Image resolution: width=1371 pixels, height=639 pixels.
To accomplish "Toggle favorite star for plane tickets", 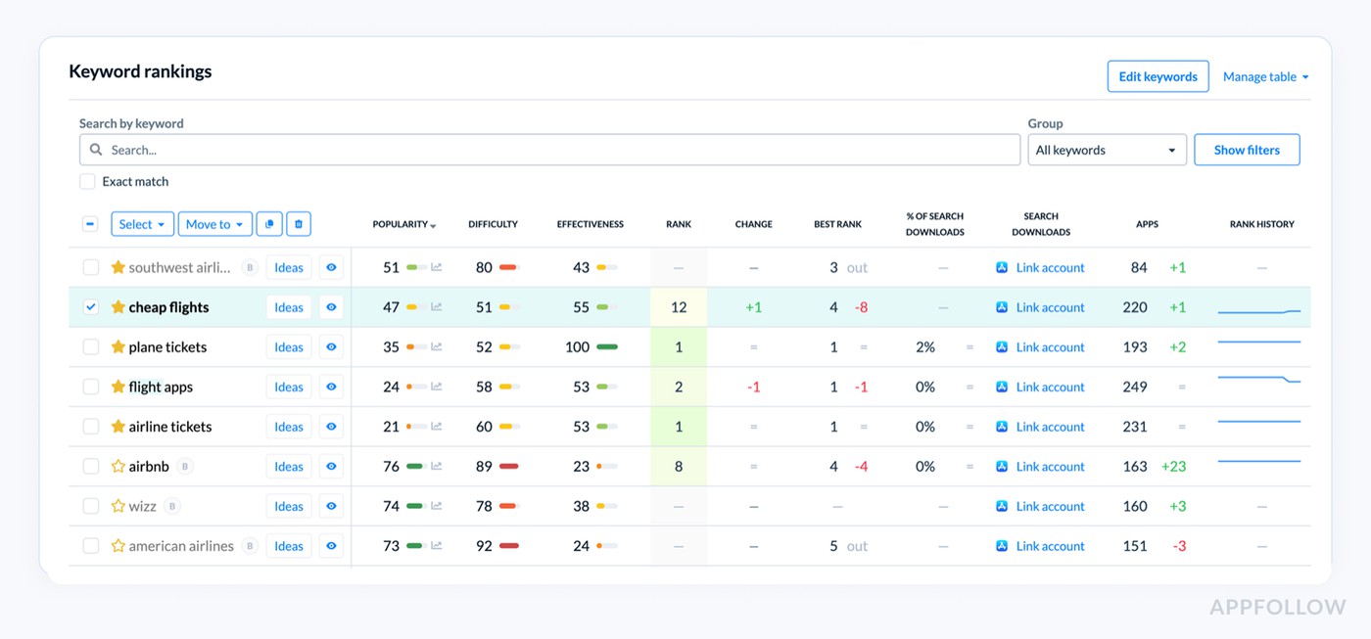I will [x=118, y=346].
